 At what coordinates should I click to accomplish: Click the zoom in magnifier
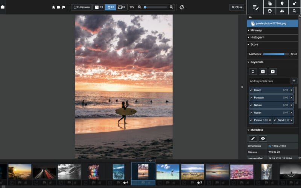pos(172,7)
